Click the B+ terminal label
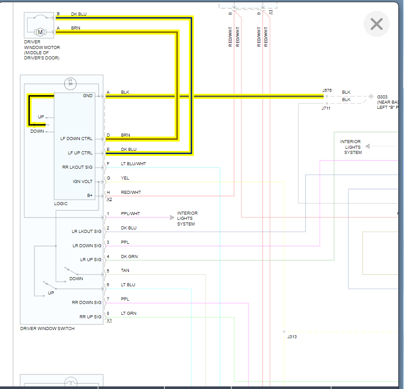This screenshot has height=389, width=404. click(x=90, y=196)
